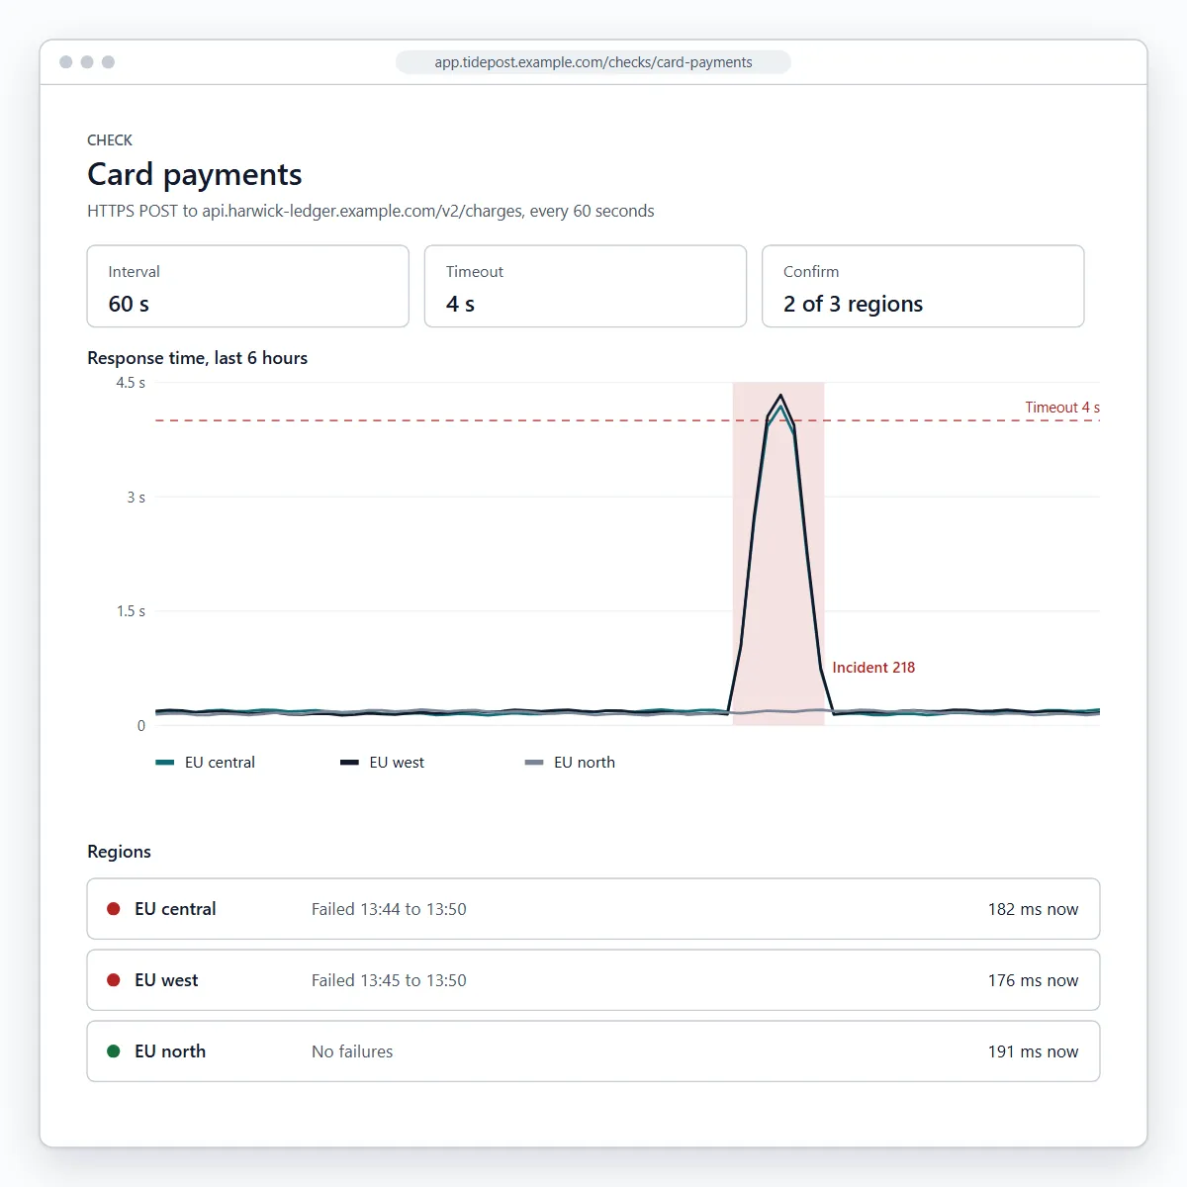Toggle EU central series via legend label
1187x1187 pixels.
click(220, 763)
